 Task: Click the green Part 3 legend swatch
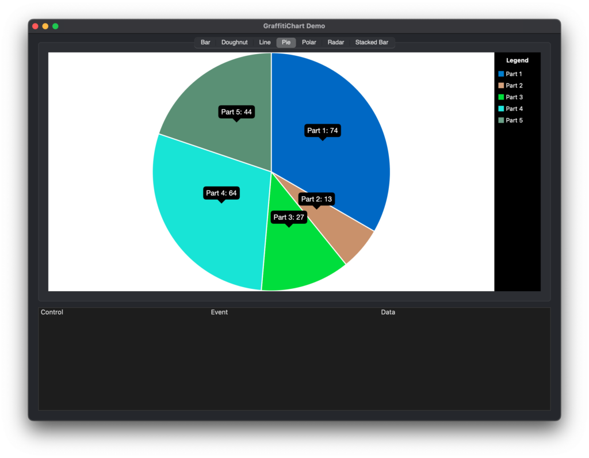tap(501, 97)
